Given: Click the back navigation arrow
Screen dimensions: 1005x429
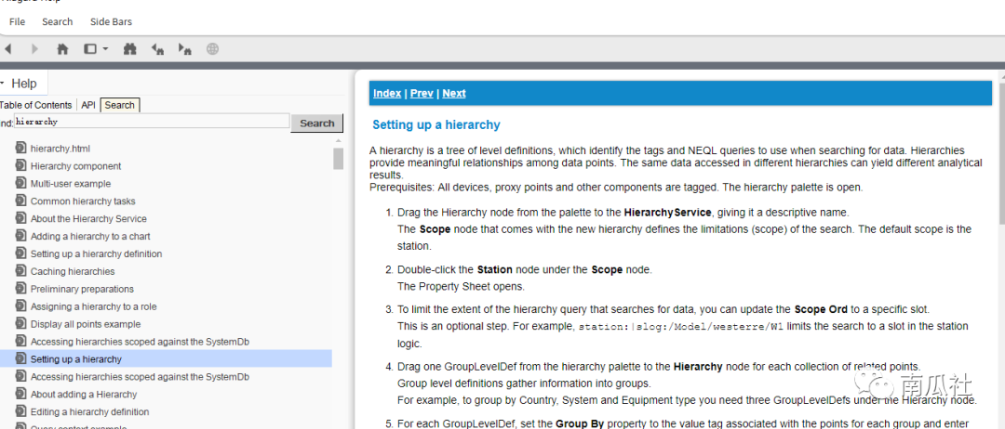Looking at the screenshot, I should point(7,49).
